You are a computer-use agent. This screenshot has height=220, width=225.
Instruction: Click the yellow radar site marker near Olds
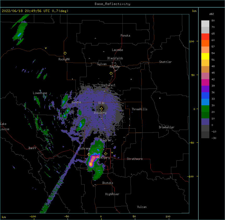(101, 109)
